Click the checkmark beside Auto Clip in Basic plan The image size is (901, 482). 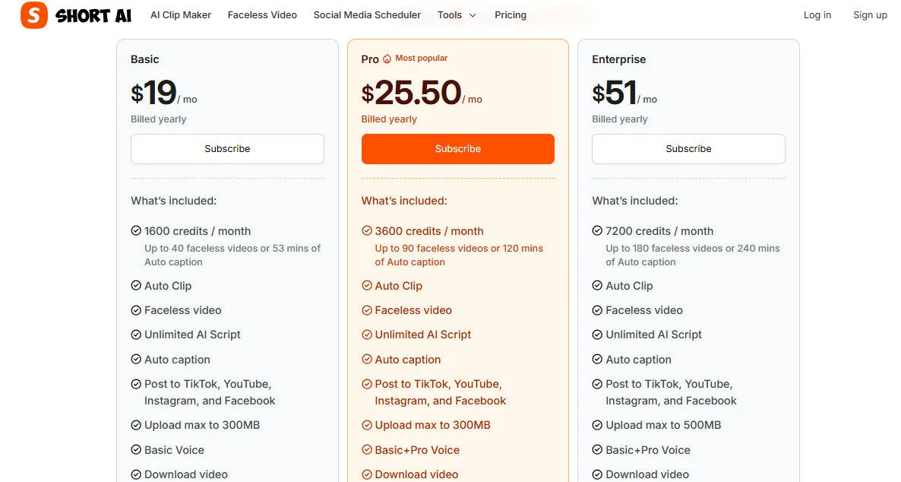[135, 286]
